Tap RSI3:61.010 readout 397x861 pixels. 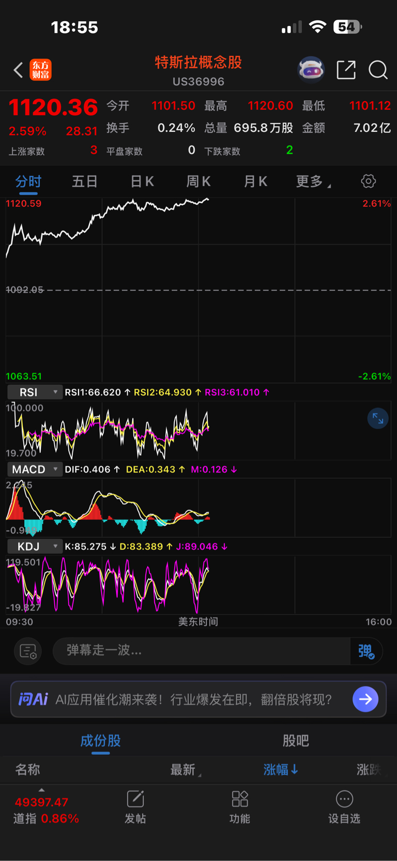pyautogui.click(x=237, y=392)
